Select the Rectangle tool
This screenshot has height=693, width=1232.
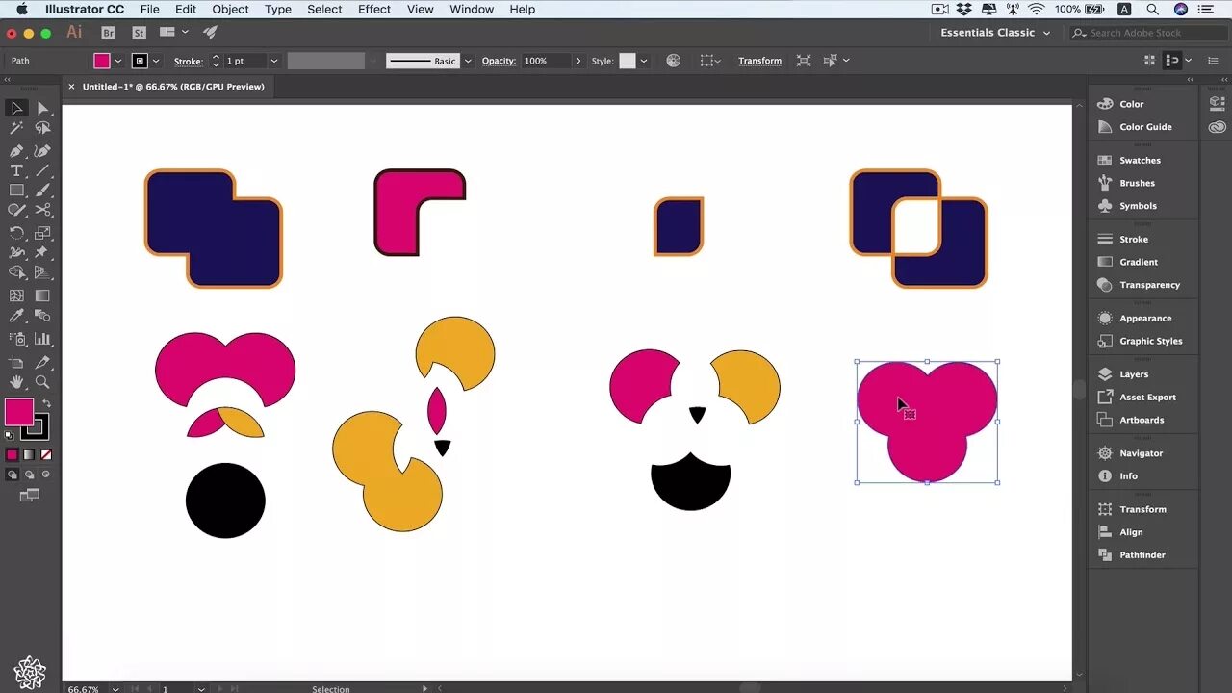coord(16,191)
